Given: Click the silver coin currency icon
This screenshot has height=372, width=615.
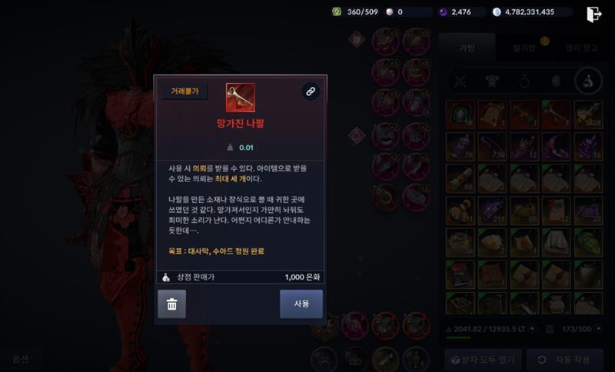Looking at the screenshot, I should click(497, 12).
